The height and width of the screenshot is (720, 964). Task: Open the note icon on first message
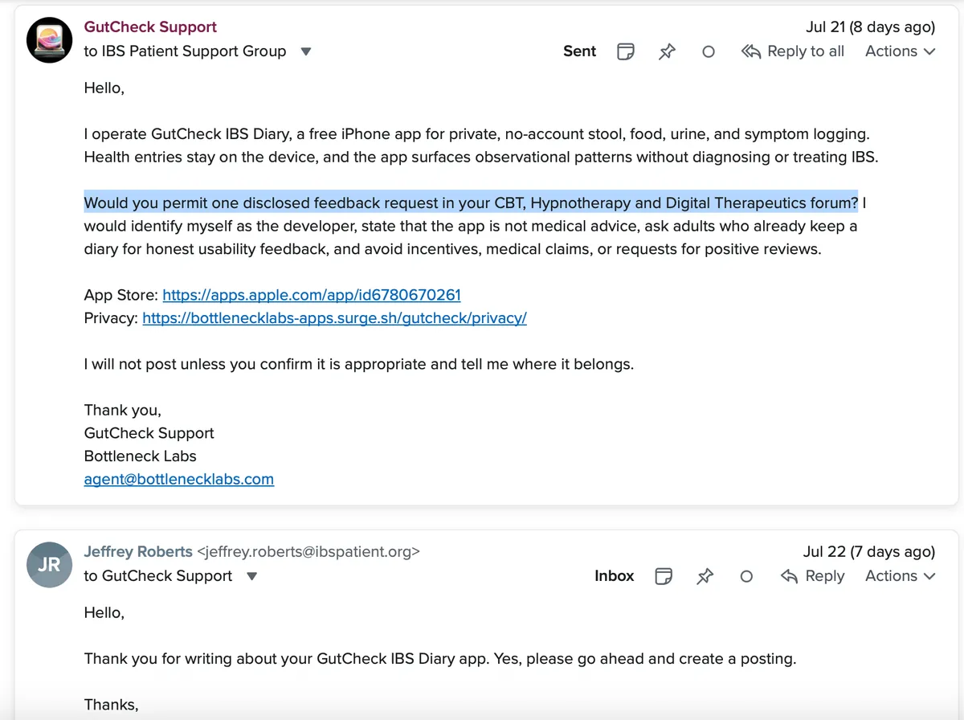click(x=626, y=51)
